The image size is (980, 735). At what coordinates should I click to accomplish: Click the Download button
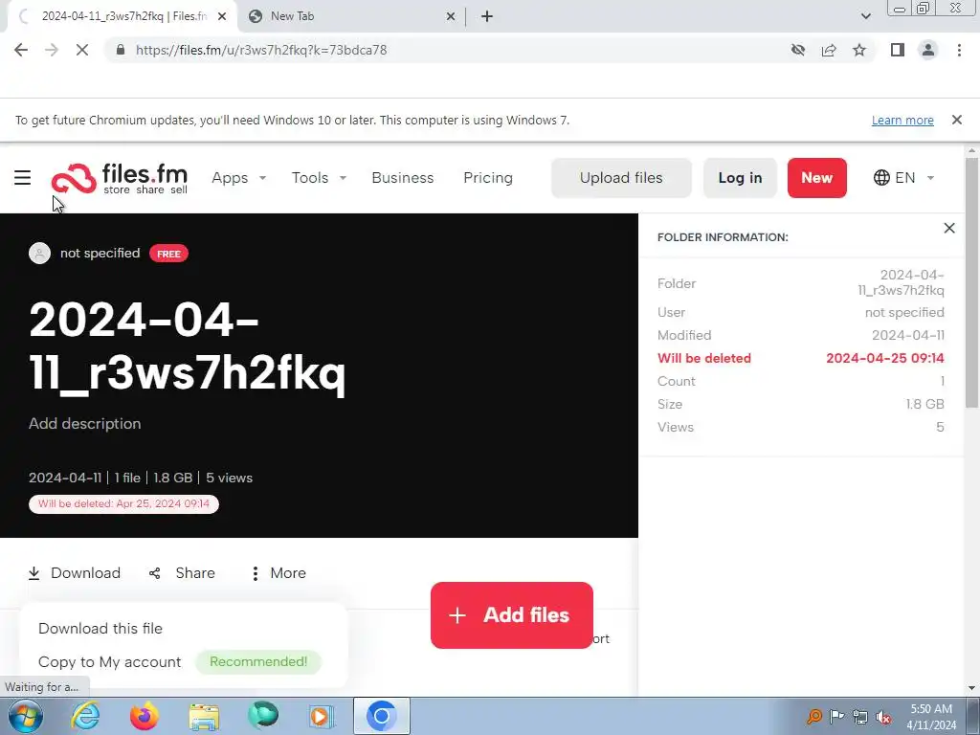tap(75, 573)
